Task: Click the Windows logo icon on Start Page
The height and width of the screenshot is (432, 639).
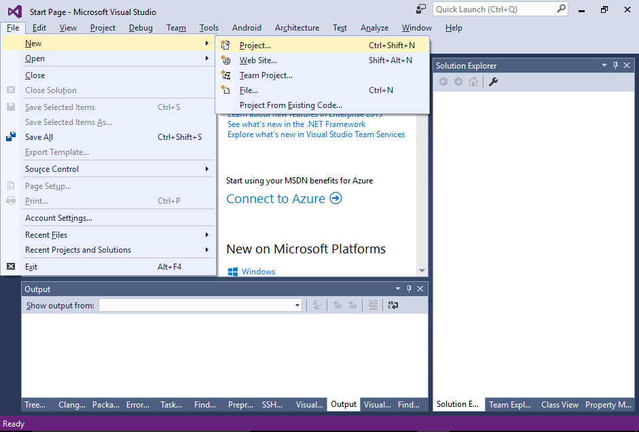Action: 233,272
